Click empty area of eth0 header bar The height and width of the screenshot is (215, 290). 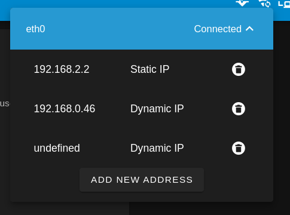pos(120,29)
